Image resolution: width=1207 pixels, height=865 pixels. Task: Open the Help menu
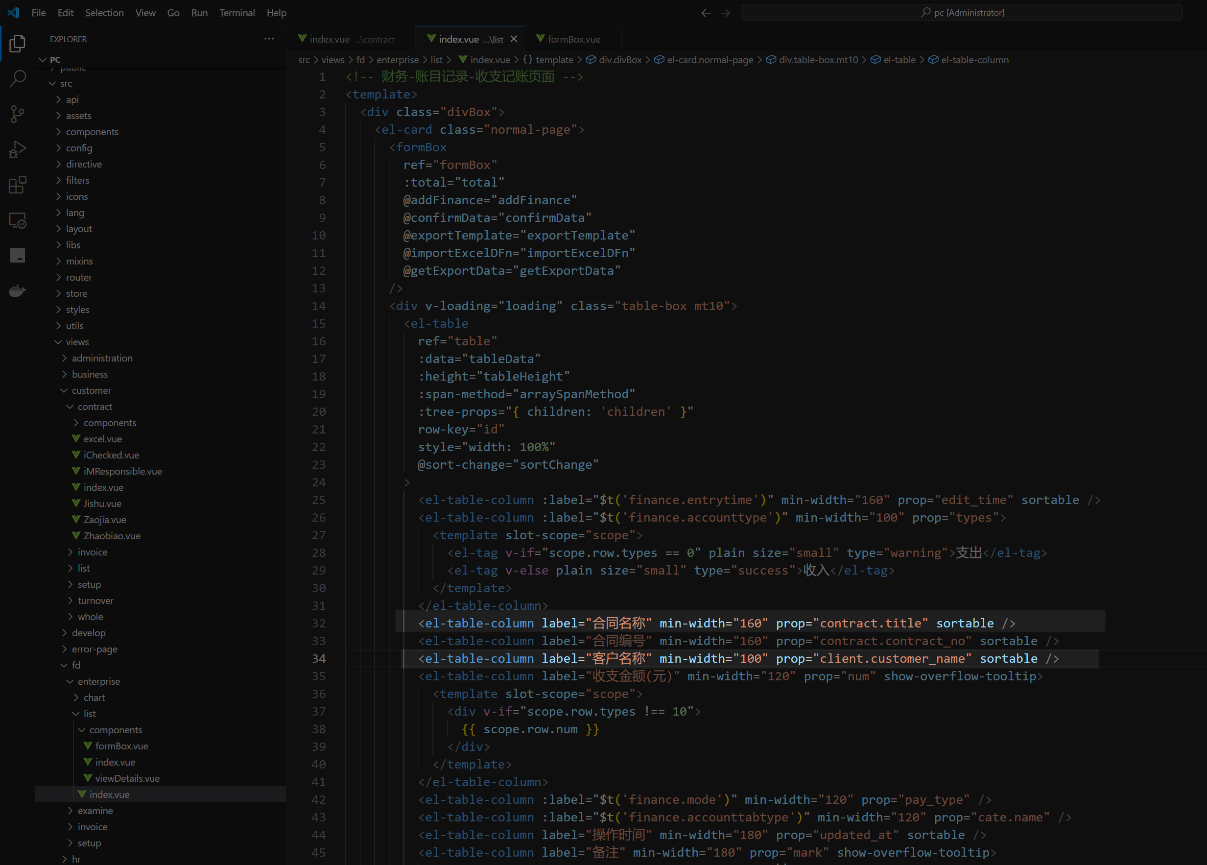tap(276, 13)
